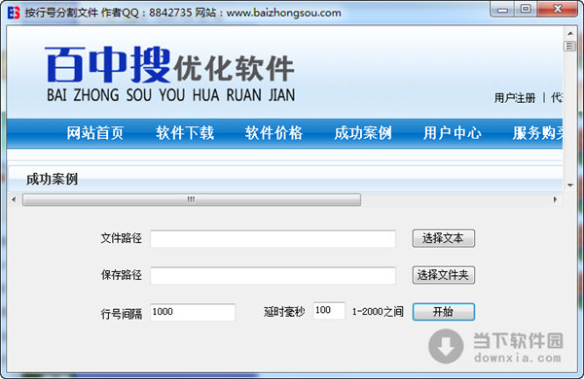Focus the 文件路径 input field

pyautogui.click(x=273, y=238)
